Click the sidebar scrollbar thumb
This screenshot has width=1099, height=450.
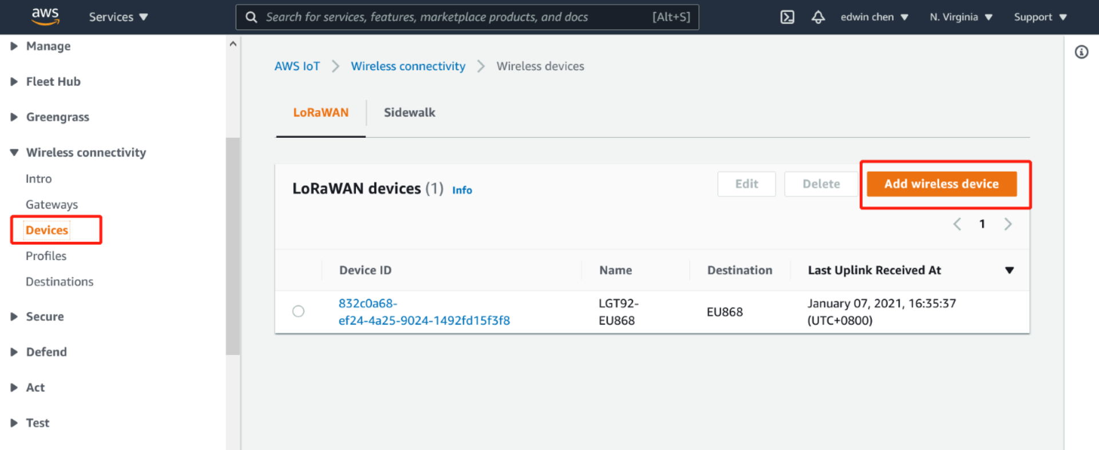[232, 246]
